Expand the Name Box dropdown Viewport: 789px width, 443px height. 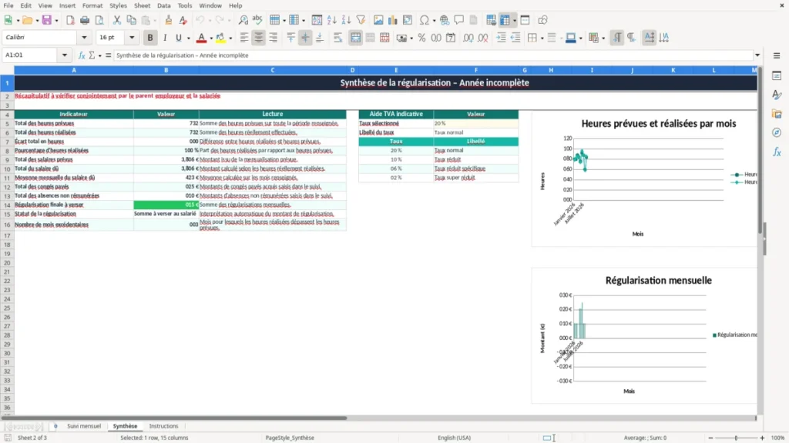point(65,55)
